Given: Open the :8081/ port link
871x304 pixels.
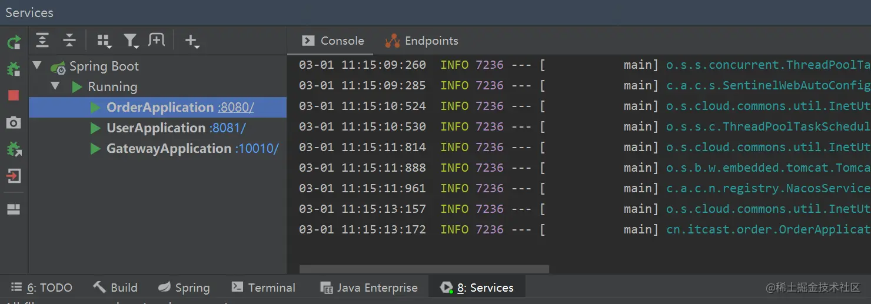Looking at the screenshot, I should pos(228,128).
